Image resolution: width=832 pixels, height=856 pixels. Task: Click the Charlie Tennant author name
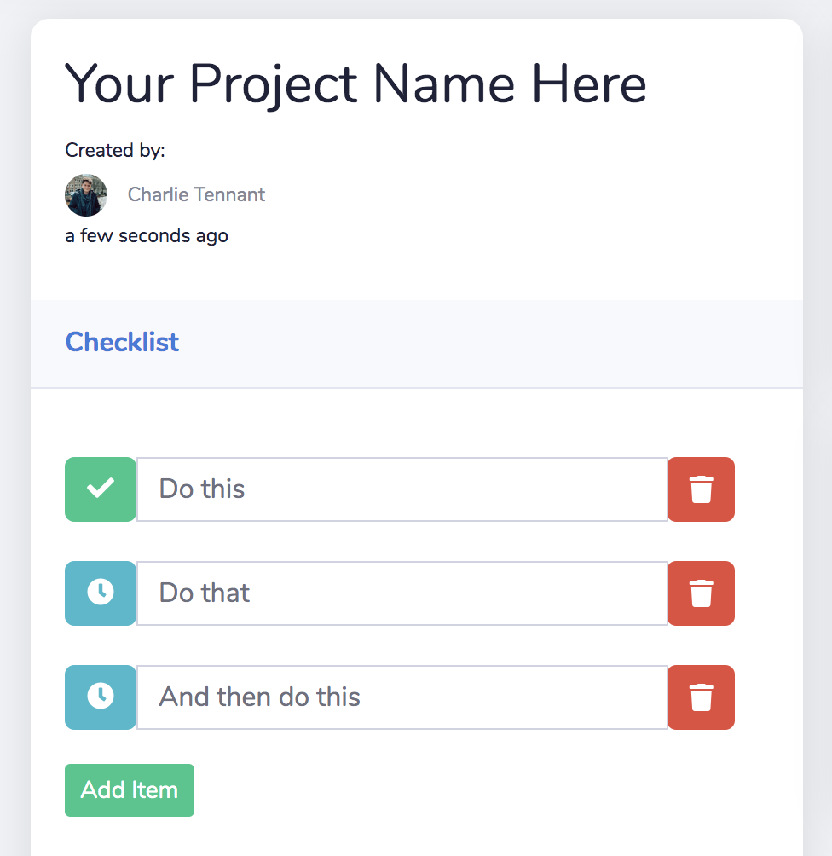pos(197,194)
